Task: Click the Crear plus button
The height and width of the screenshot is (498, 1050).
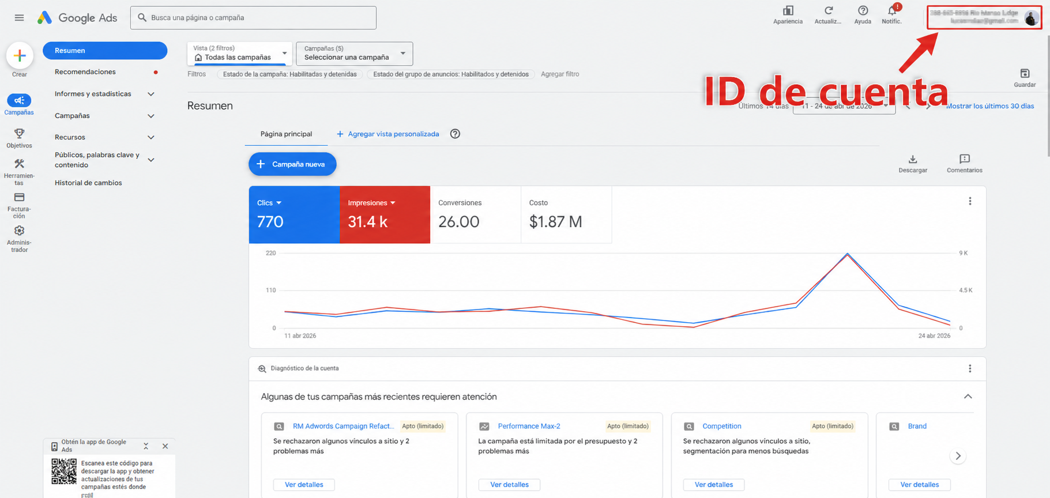Action: click(20, 56)
